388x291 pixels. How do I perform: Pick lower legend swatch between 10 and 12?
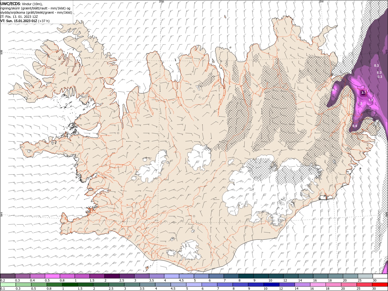[272, 284]
